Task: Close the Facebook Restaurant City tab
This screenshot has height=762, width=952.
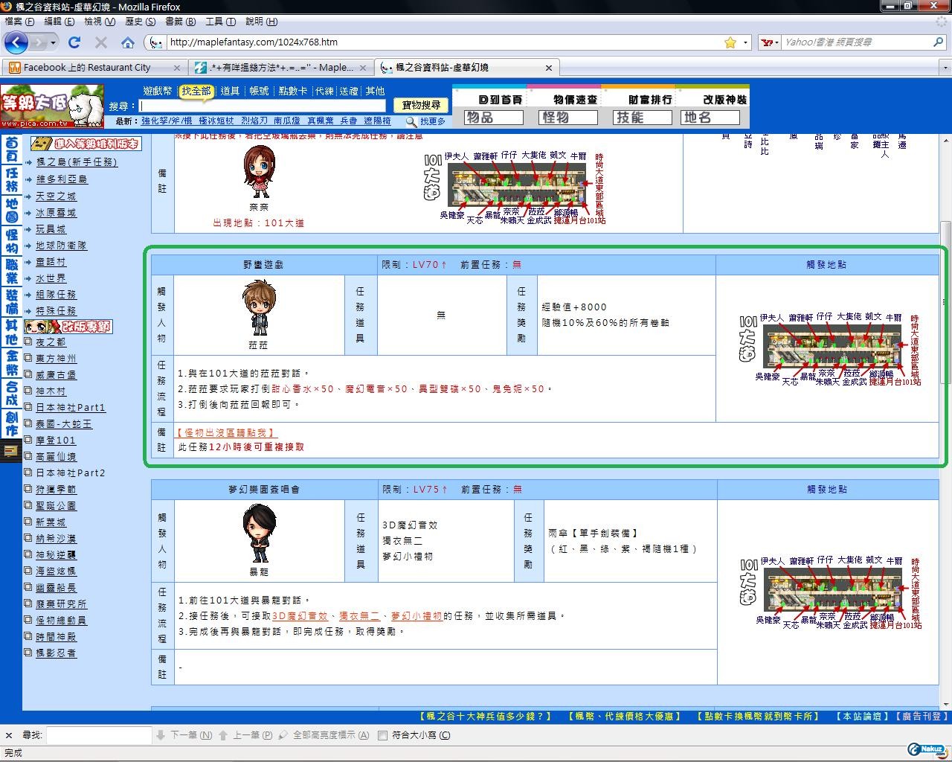Action: [178, 68]
